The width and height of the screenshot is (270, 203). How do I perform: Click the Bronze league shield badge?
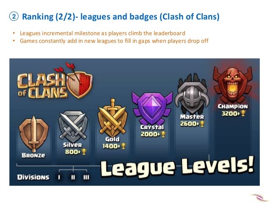(x=33, y=134)
